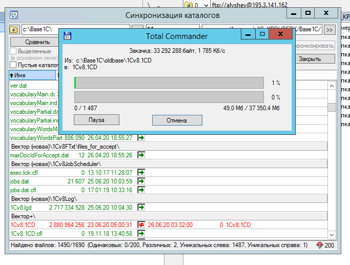Viewport: 350px width, 265px height.
Task: Click folder header Вектор (новая)\1Cv8Log\
Action: pyautogui.click(x=169, y=199)
